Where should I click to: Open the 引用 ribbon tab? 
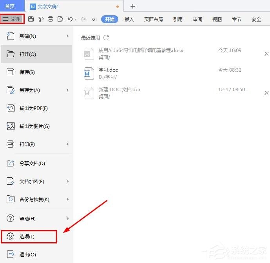178,20
